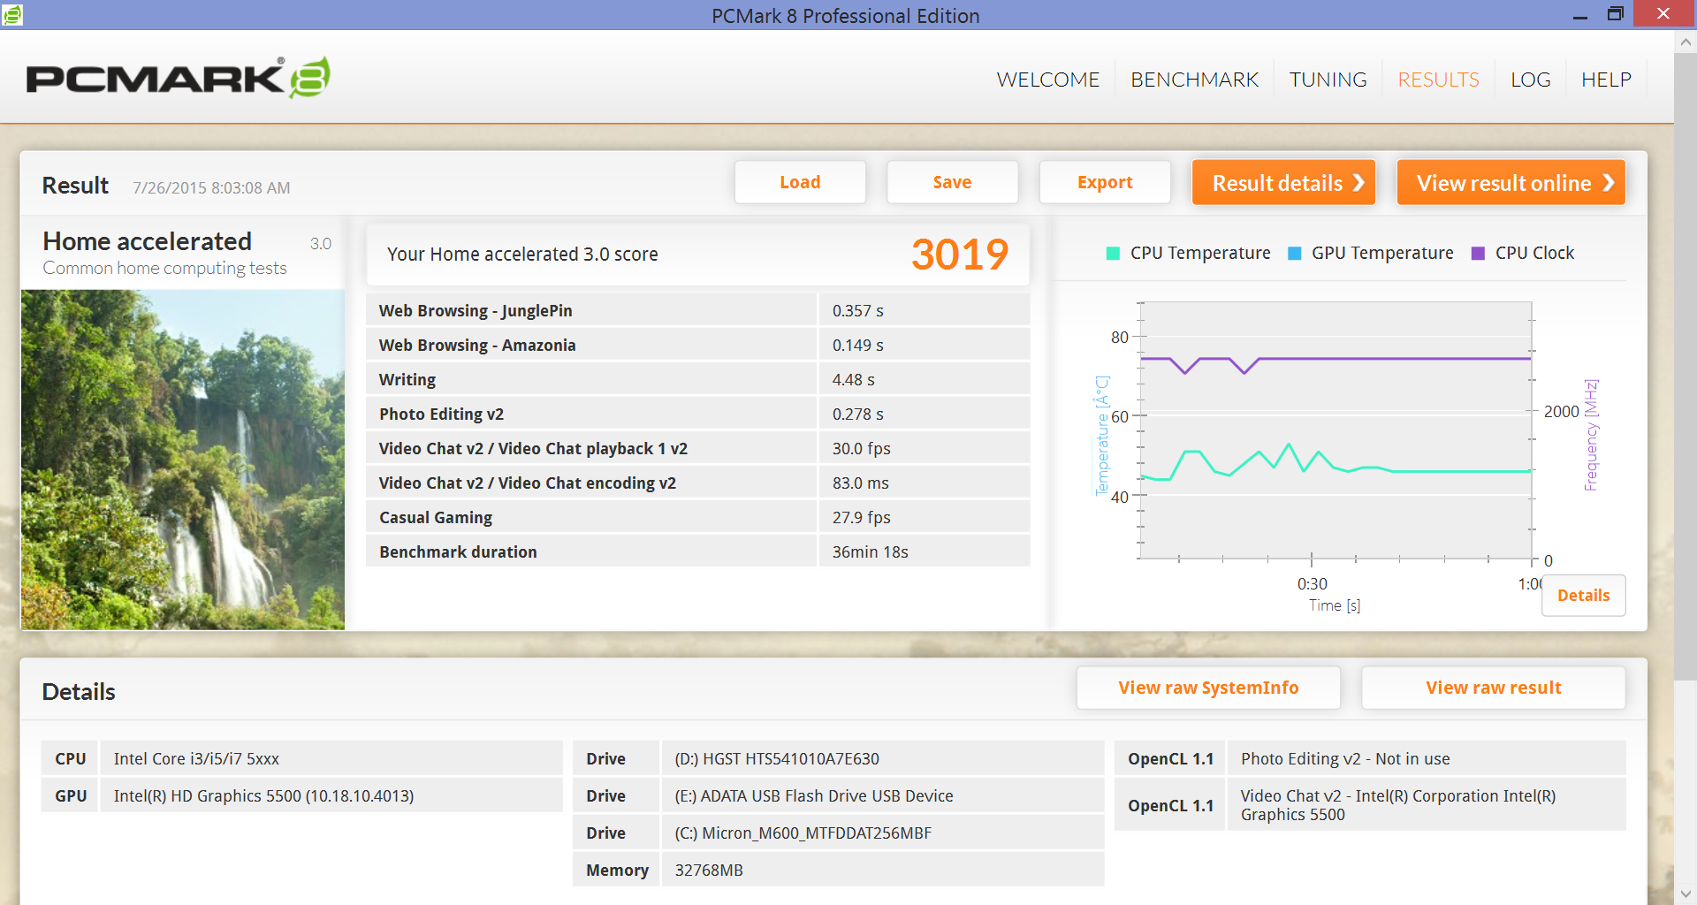This screenshot has width=1697, height=905.
Task: Select the Web Browsing - Amazonia row
Action: (698, 345)
